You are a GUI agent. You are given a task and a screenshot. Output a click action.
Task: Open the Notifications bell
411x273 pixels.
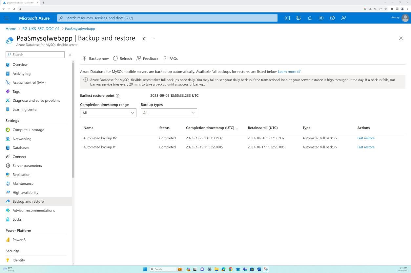[310, 18]
